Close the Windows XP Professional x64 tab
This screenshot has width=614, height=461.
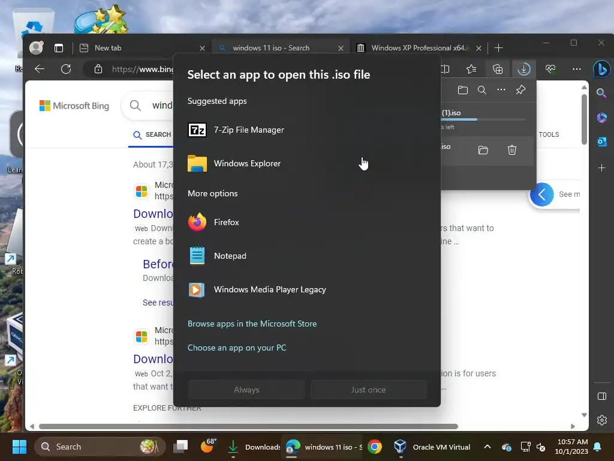(x=478, y=48)
